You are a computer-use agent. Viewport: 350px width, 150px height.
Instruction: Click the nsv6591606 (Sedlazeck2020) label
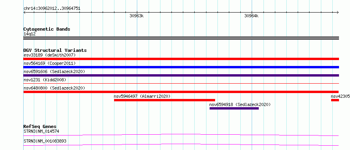tap(54, 71)
